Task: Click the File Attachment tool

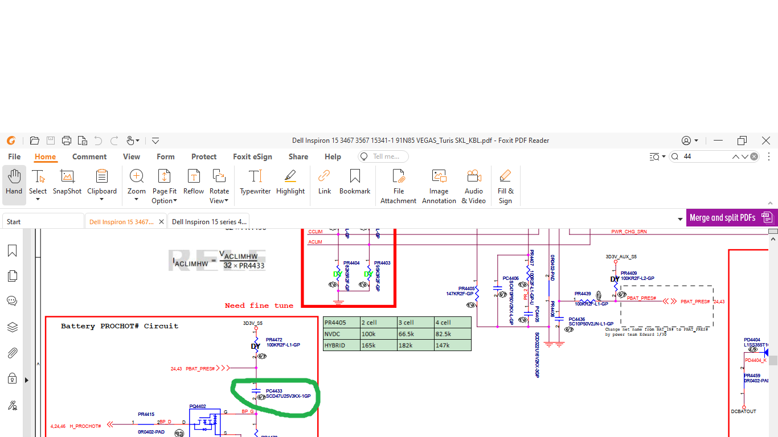Action: tap(399, 186)
